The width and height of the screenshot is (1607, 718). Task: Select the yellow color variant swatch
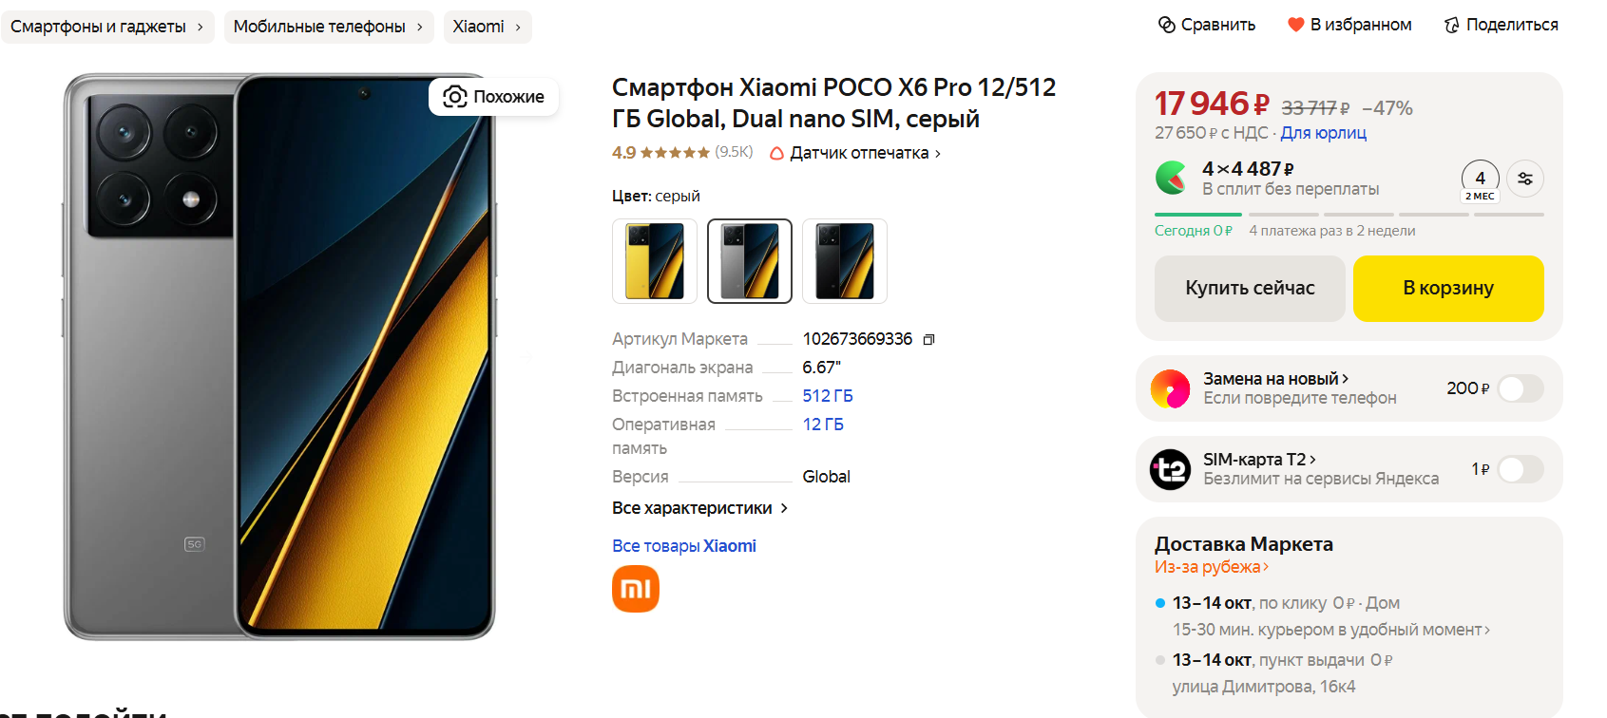[x=655, y=261]
